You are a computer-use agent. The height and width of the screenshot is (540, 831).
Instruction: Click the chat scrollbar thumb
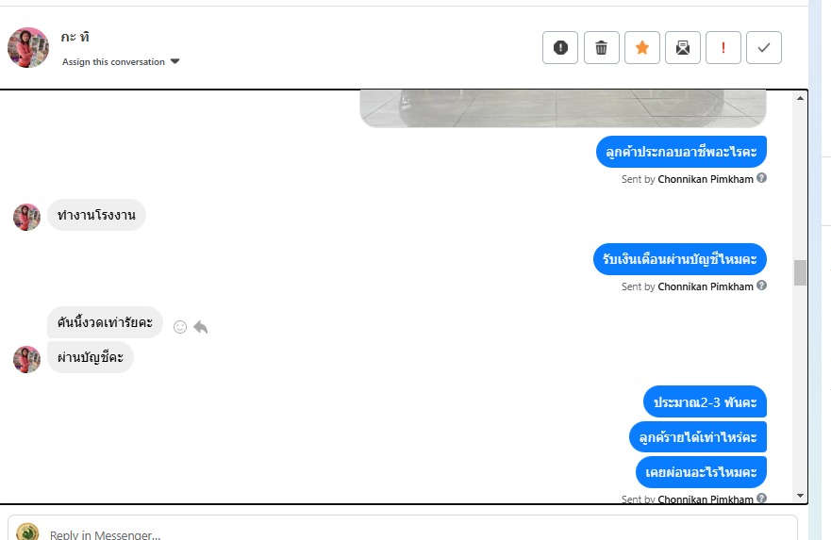point(800,272)
